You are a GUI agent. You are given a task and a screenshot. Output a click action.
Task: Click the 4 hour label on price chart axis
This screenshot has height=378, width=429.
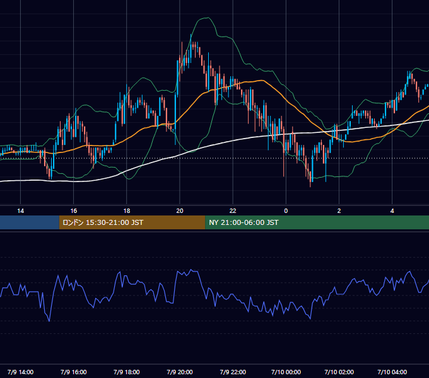pos(392,211)
